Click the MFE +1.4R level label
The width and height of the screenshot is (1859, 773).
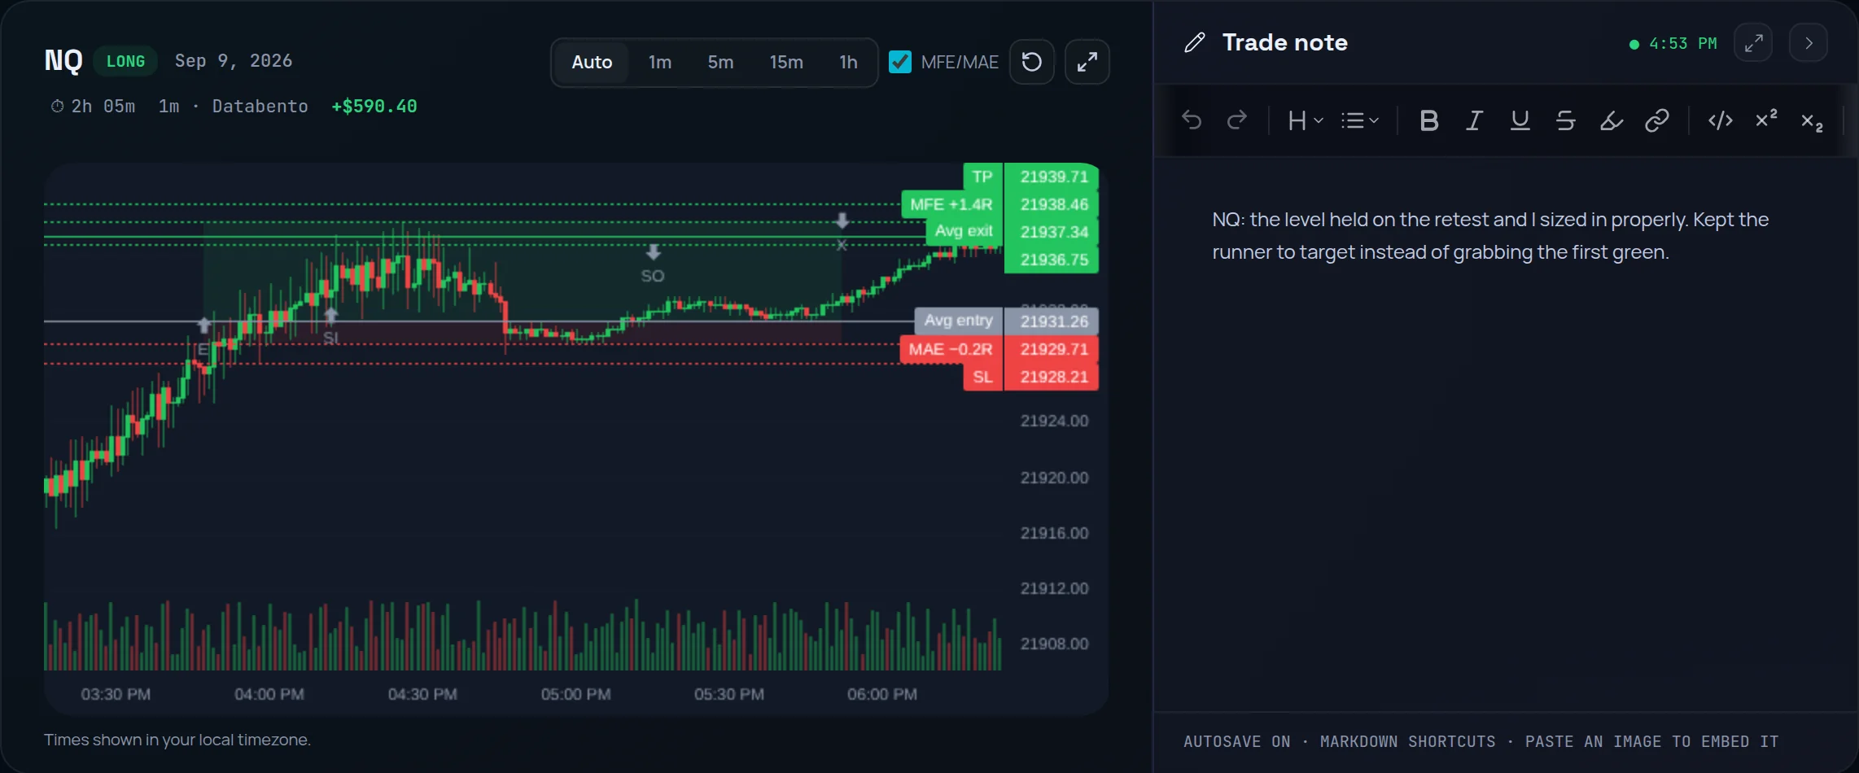tap(951, 204)
